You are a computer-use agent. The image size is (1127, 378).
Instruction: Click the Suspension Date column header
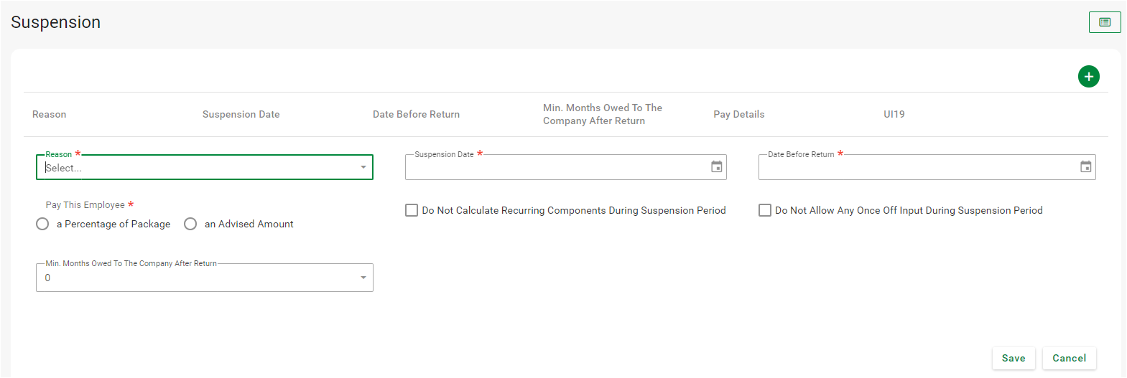pyautogui.click(x=241, y=114)
